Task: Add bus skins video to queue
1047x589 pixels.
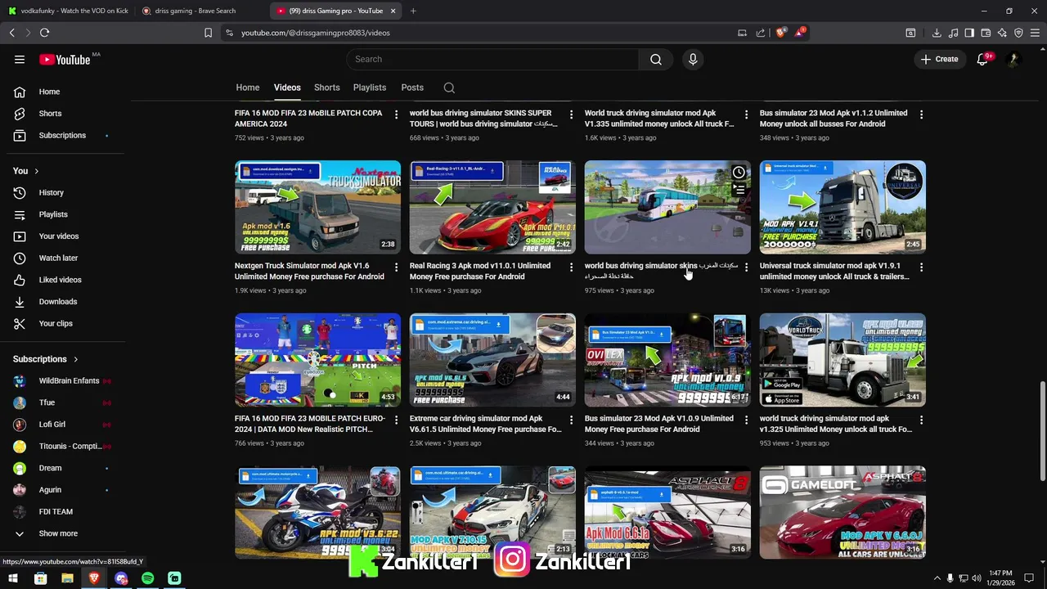Action: pyautogui.click(x=739, y=191)
